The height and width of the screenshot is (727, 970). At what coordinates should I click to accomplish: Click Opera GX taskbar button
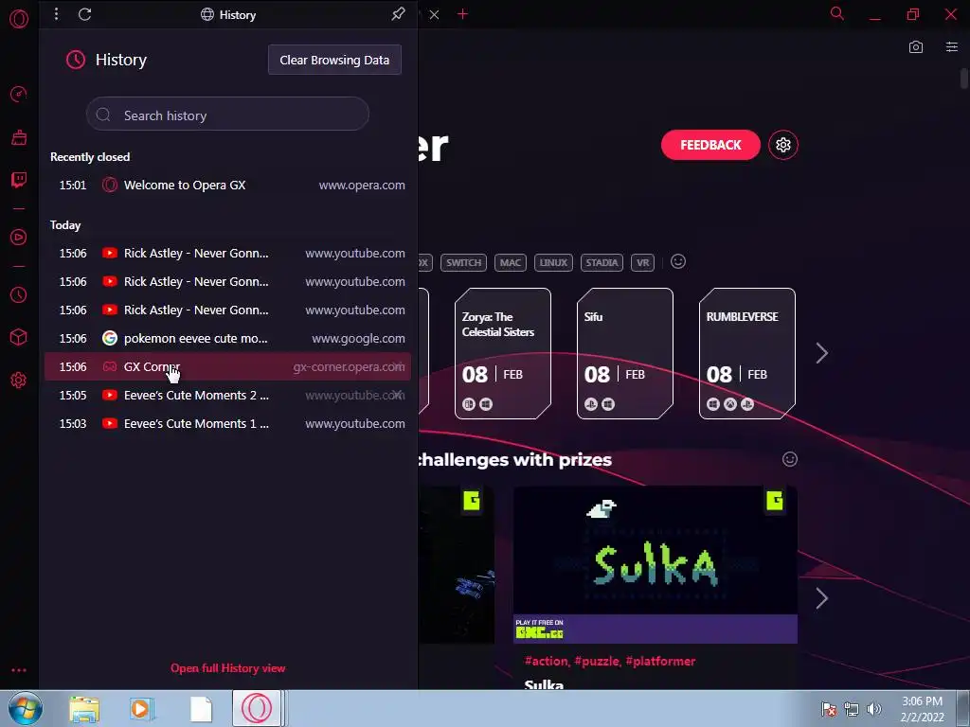pos(258,708)
